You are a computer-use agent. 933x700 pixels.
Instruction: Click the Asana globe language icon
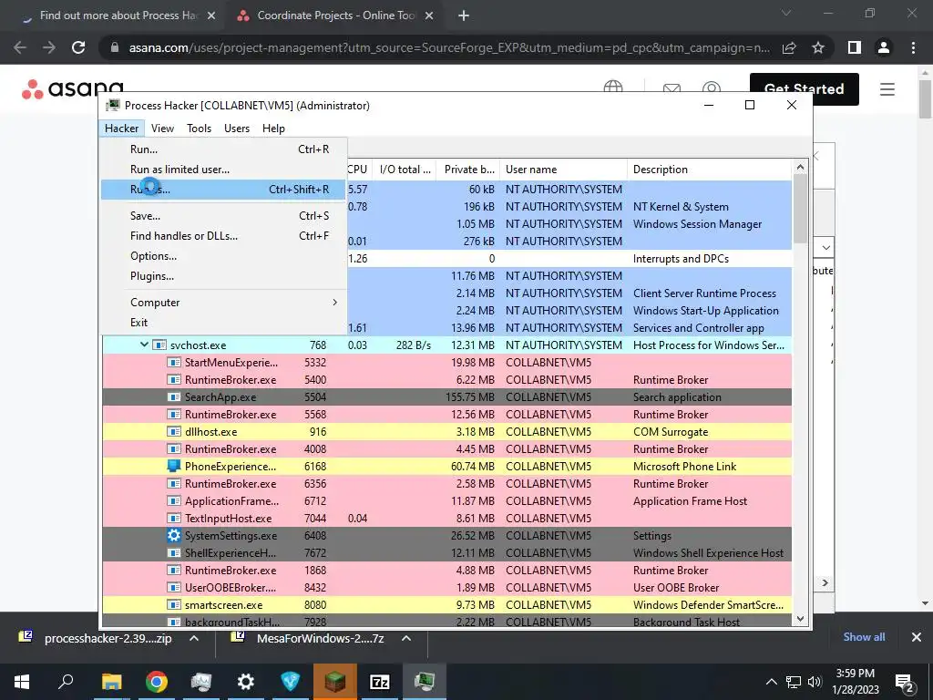tap(613, 87)
